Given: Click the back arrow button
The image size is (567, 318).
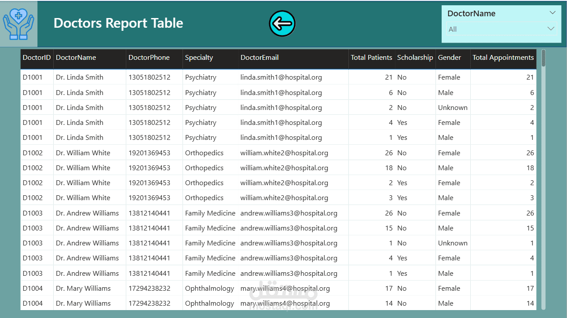Looking at the screenshot, I should pyautogui.click(x=282, y=23).
